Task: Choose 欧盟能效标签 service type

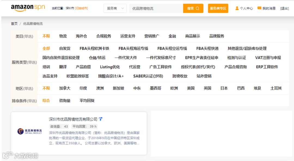Action: coord(78,76)
